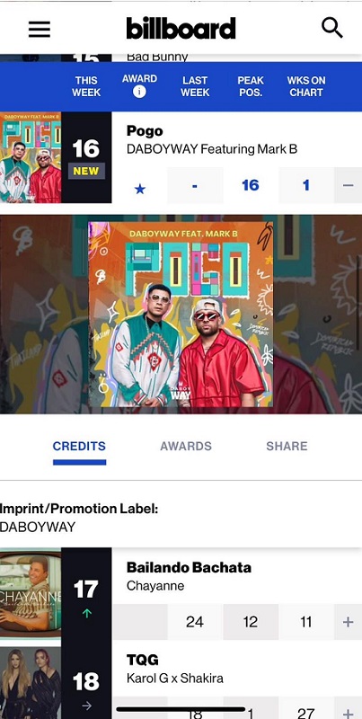This screenshot has width=362, height=719.
Task: Click the NEW badge under rank 16
Action: tap(86, 171)
